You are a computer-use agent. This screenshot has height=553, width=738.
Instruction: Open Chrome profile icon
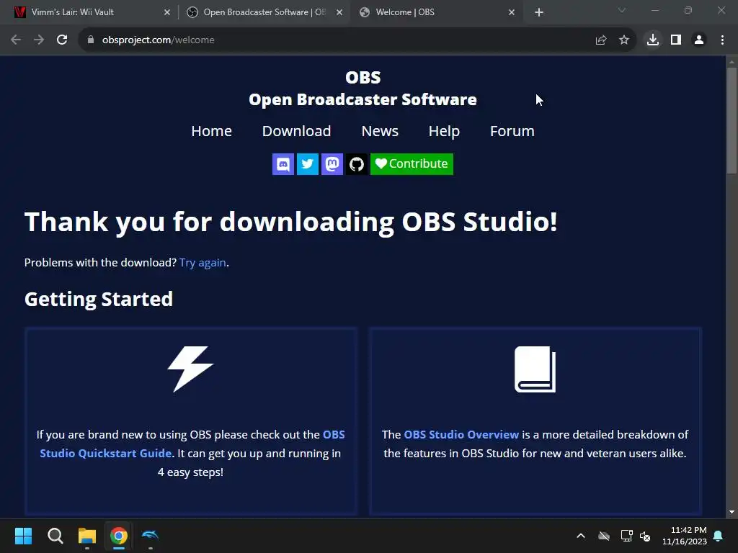[699, 40]
